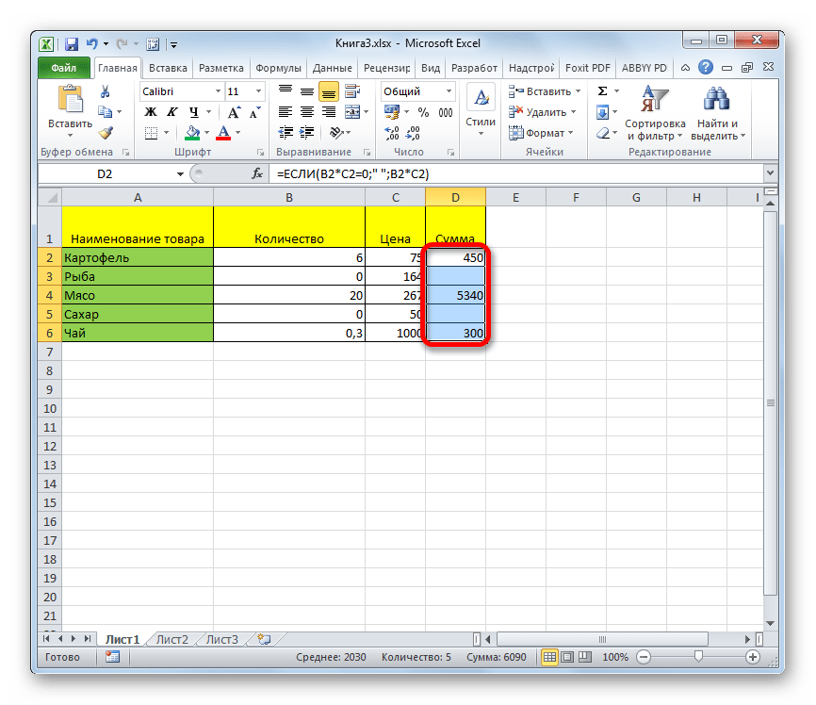Expand the formula bar chevron
The height and width of the screenshot is (705, 816).
pyautogui.click(x=770, y=172)
